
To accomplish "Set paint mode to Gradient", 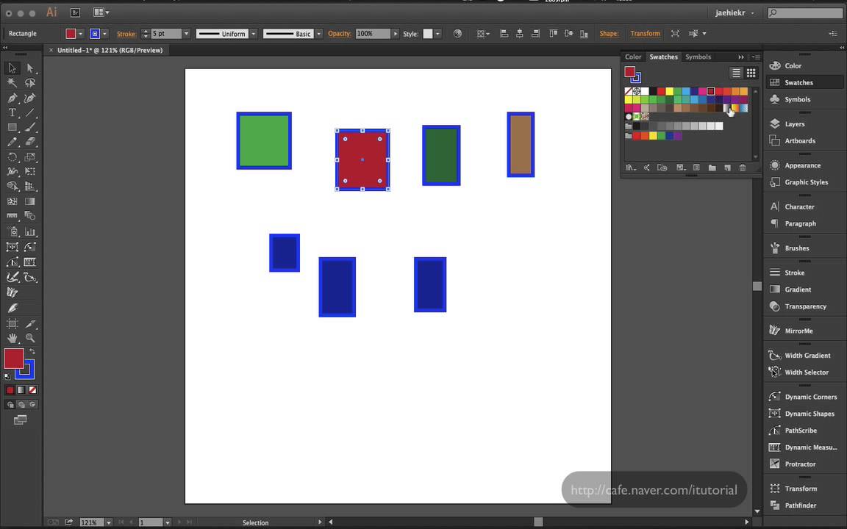I will 21,389.
